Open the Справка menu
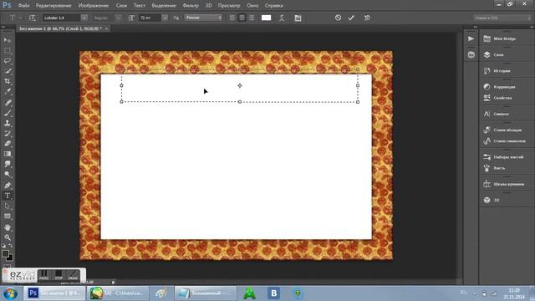Screen dimensions: 535x301 (x=273, y=6)
